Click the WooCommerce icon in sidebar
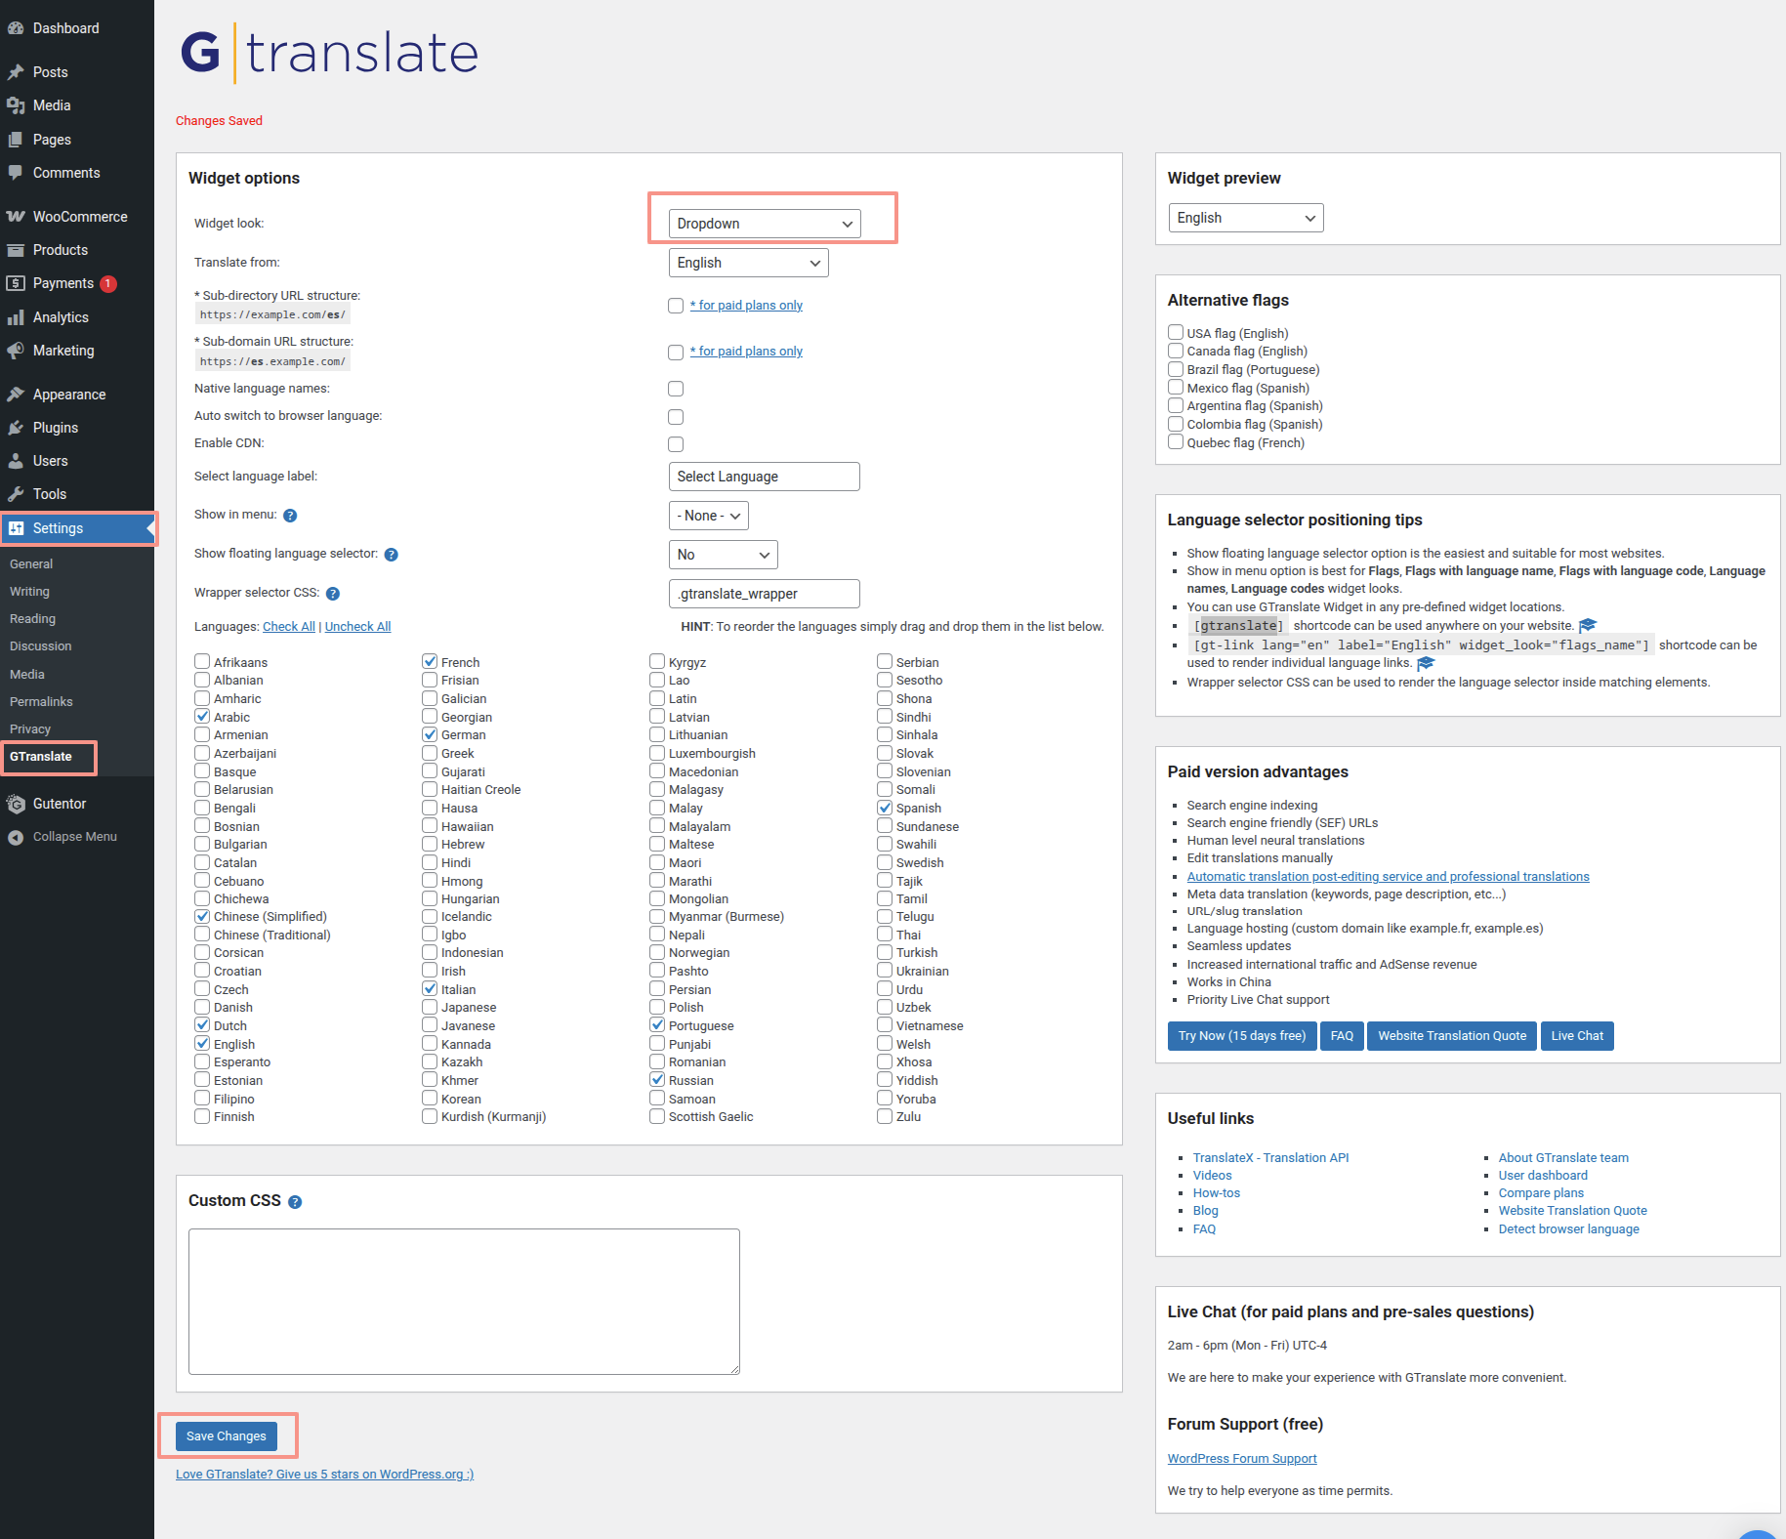The height and width of the screenshot is (1539, 1786). 16,217
